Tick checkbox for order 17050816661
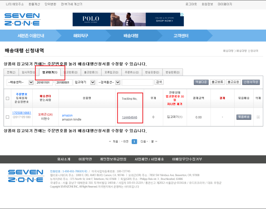The image size is (266, 209). click(7, 117)
